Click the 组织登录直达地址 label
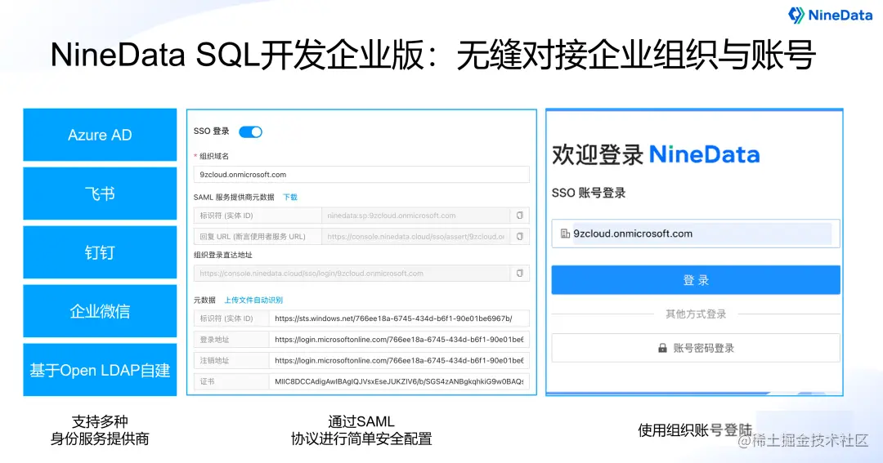This screenshot has height=463, width=883. (x=223, y=255)
